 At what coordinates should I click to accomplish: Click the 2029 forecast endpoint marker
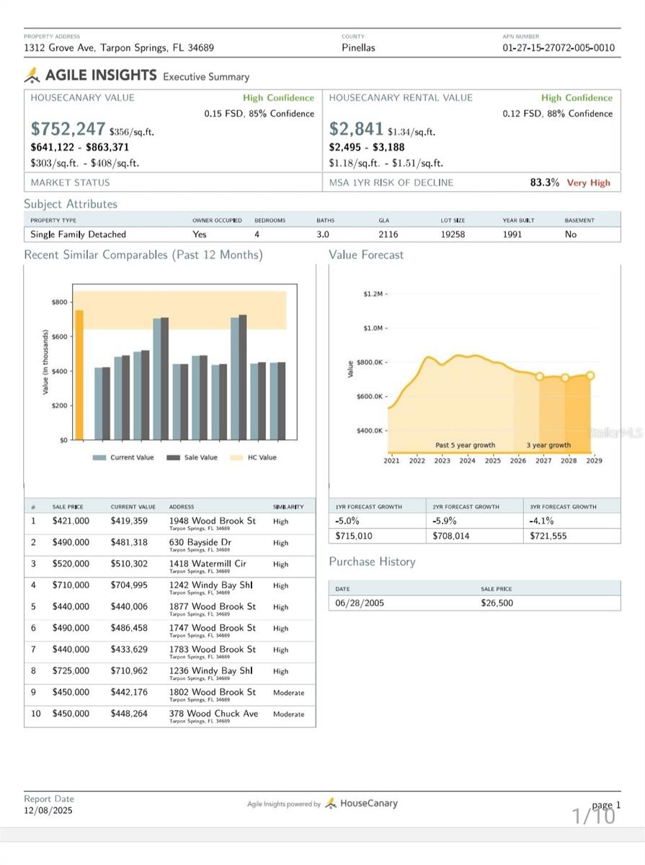click(x=590, y=375)
